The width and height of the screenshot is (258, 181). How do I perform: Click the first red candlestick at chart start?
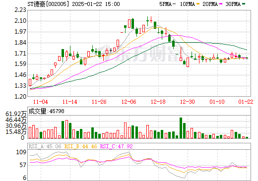tap(30, 82)
